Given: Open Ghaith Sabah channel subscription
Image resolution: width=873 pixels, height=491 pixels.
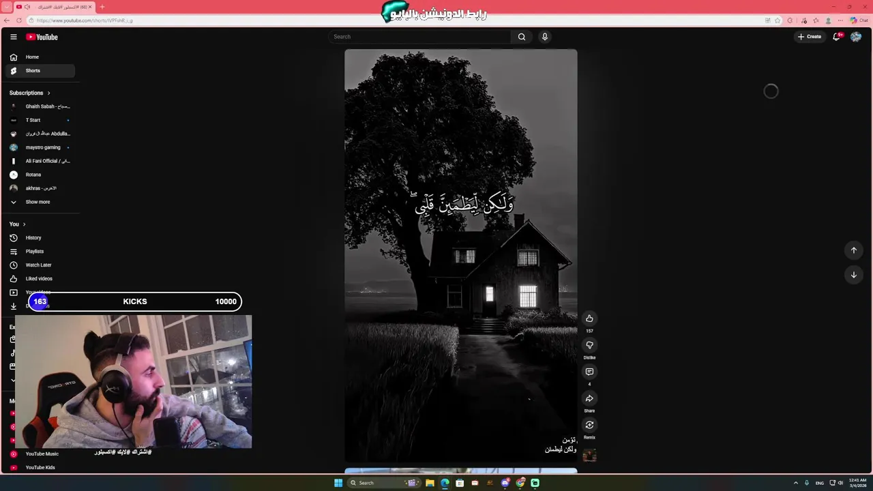Looking at the screenshot, I should click(41, 106).
